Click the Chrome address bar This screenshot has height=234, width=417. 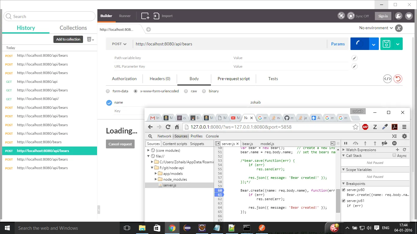pyautogui.click(x=271, y=127)
